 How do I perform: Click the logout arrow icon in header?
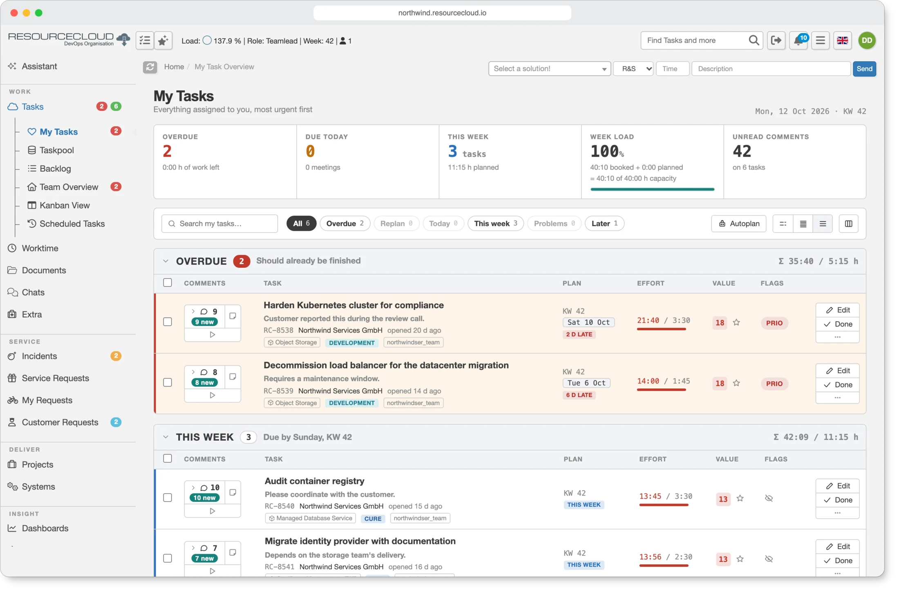click(x=776, y=40)
